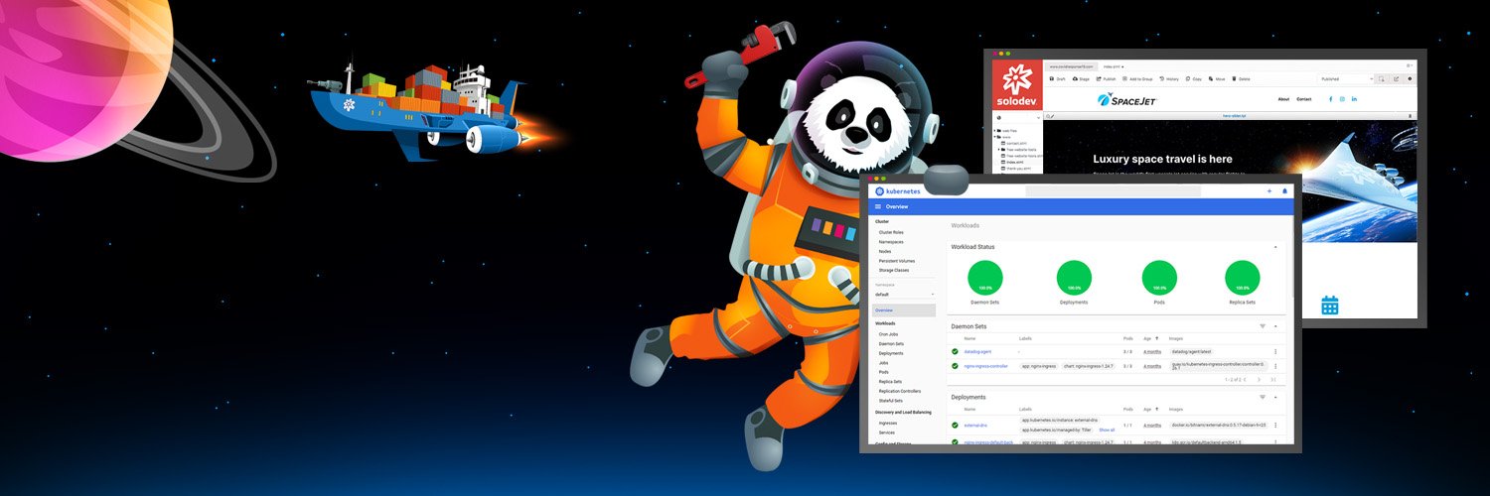Collapse the Daemon Sets card with arrow
Screen dimensions: 1490x496
(x=1275, y=326)
